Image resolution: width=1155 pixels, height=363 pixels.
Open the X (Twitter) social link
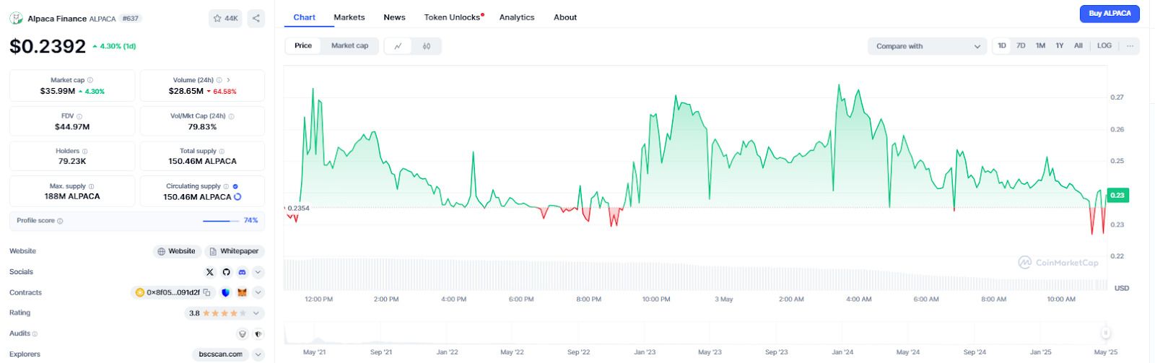point(210,272)
